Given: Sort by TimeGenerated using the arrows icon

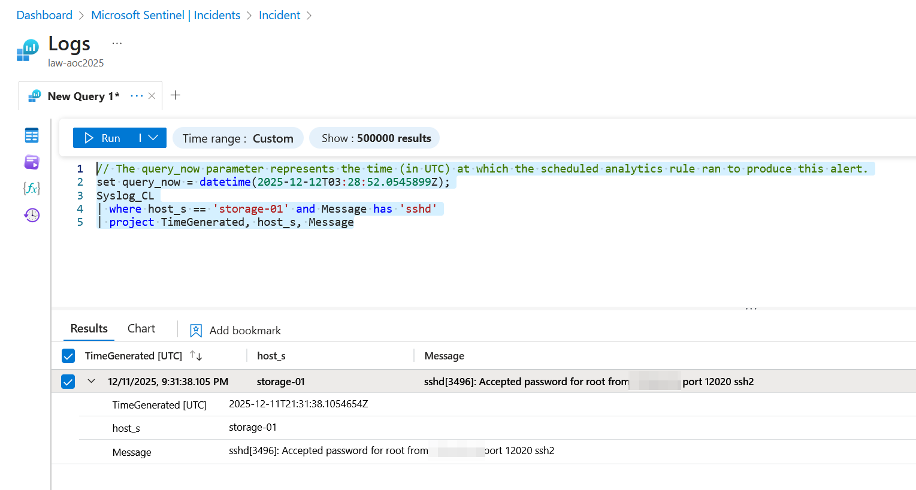Looking at the screenshot, I should [196, 356].
